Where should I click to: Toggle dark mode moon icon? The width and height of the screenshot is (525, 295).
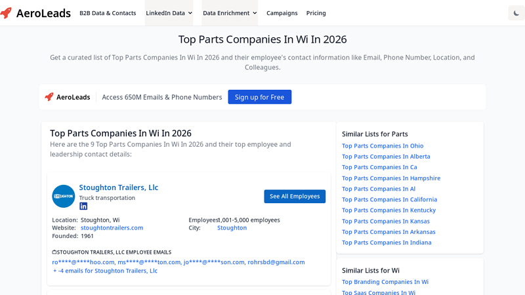(516, 13)
